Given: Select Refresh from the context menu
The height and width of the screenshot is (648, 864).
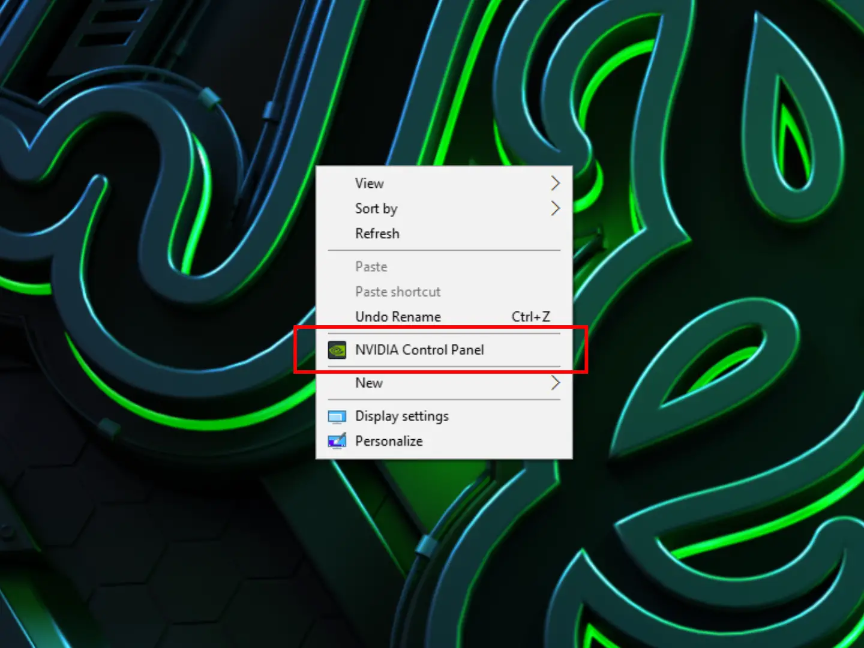Looking at the screenshot, I should pyautogui.click(x=377, y=233).
